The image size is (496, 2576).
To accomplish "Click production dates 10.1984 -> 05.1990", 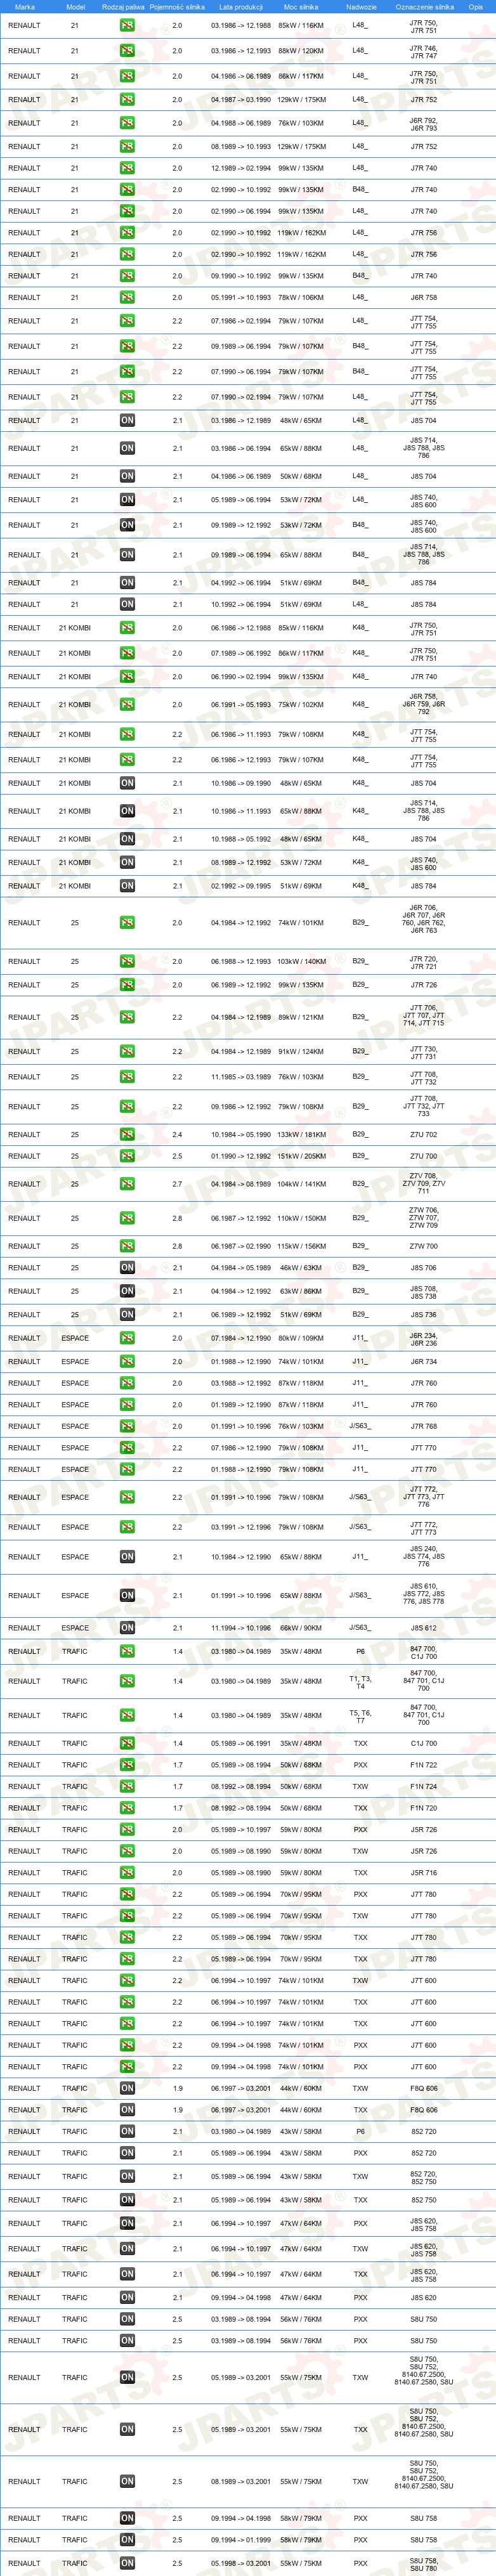I will point(240,1134).
